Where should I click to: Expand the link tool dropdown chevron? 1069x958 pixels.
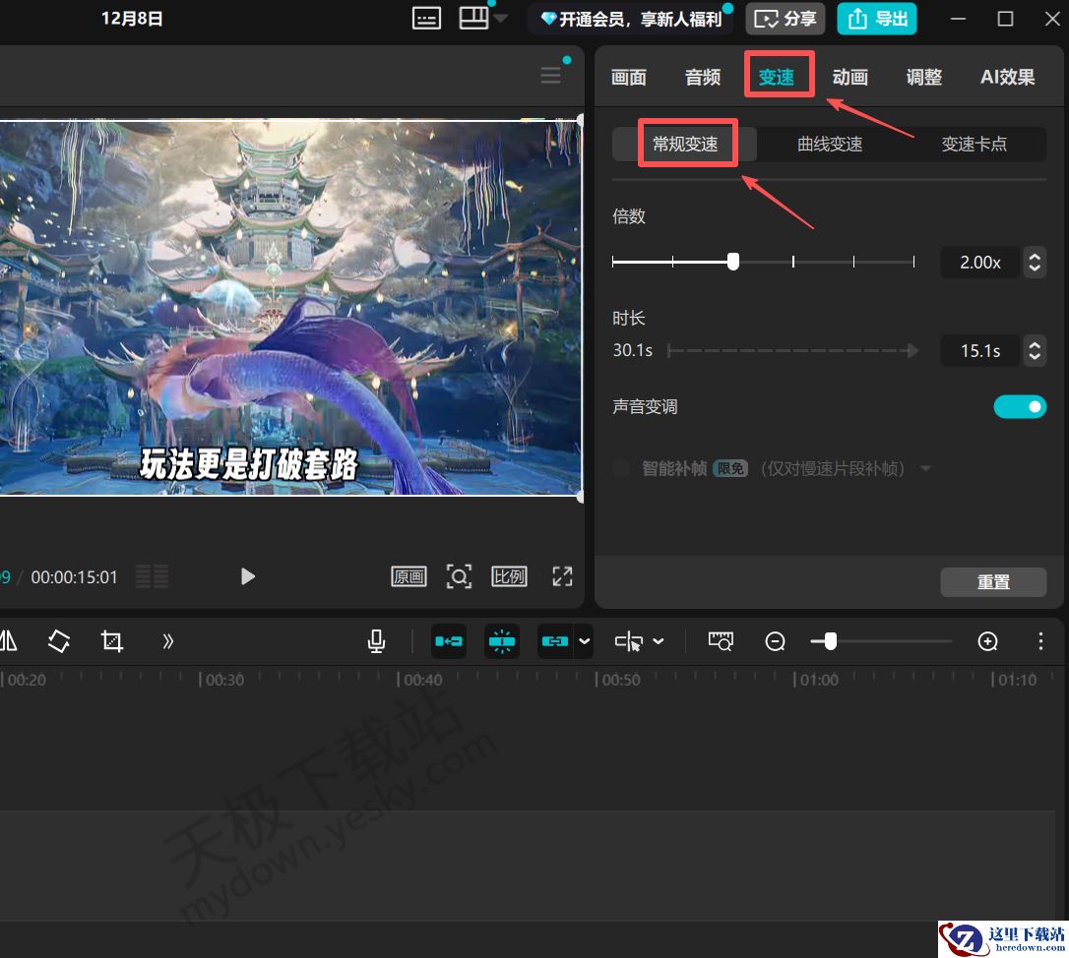(x=582, y=640)
